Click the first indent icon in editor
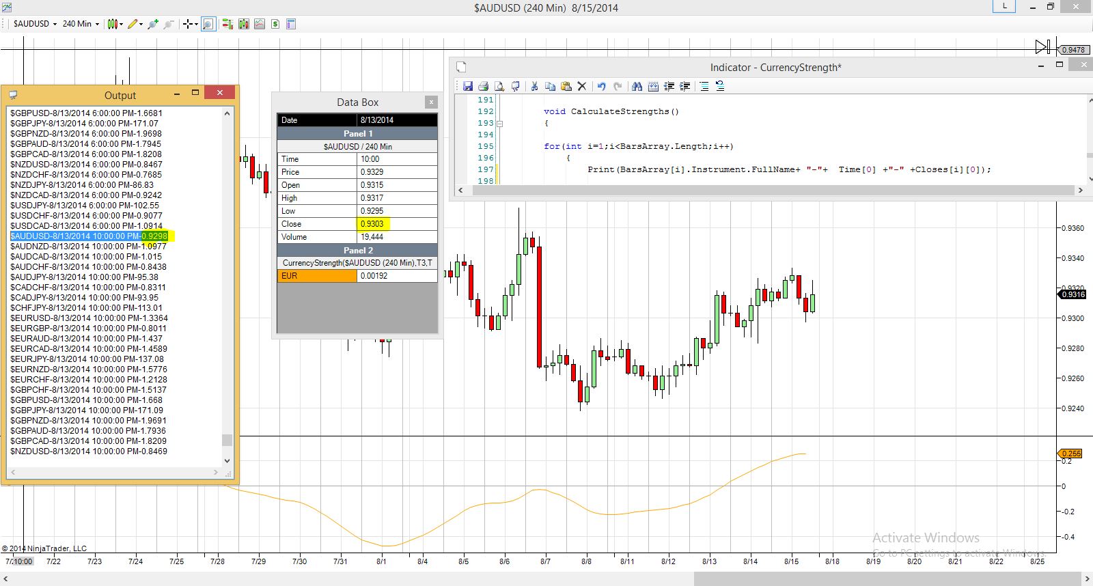Image resolution: width=1093 pixels, height=586 pixels. (669, 86)
